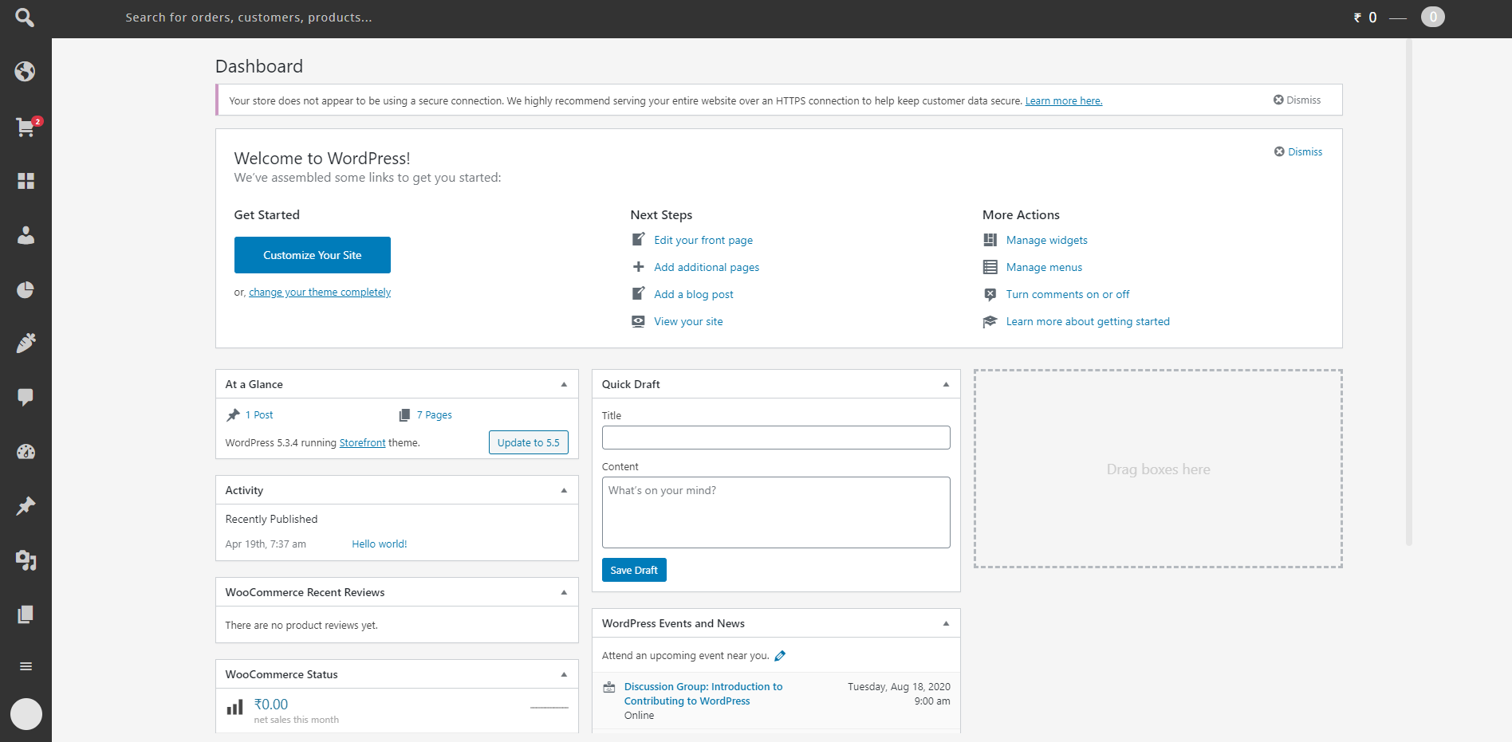The image size is (1512, 742).
Task: Open the reports pie chart icon
Action: [26, 289]
